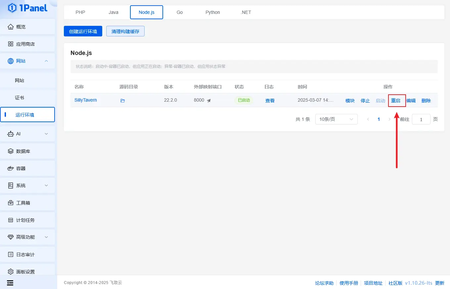Open the 10条/页 page size dropdown
Viewport: 450px width, 289px height.
point(336,119)
